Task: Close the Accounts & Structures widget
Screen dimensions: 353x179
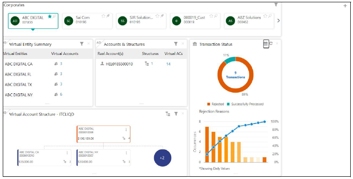Action: click(x=183, y=43)
